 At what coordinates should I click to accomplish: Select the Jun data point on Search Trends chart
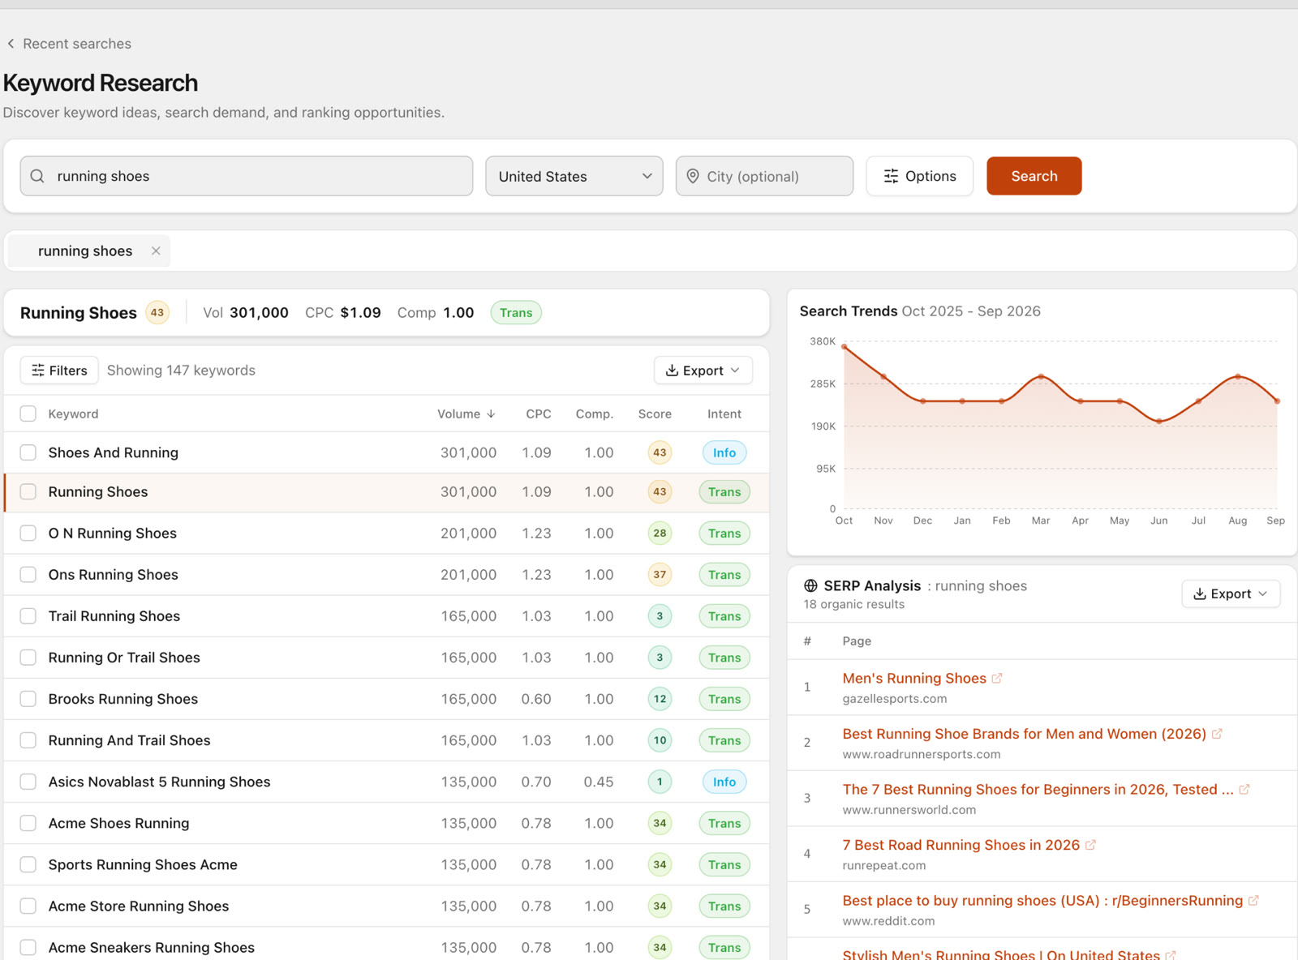pos(1159,421)
